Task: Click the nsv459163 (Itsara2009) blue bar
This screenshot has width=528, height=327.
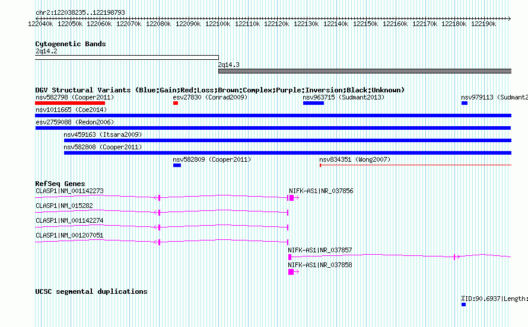Action: [288, 140]
